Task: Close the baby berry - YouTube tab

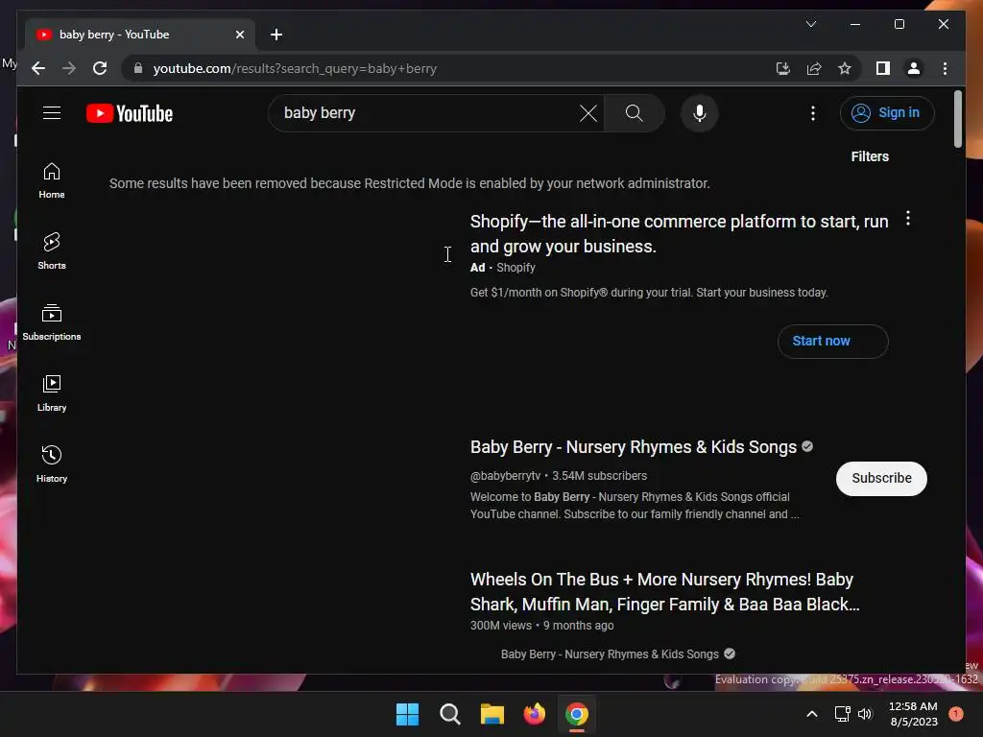Action: tap(239, 35)
